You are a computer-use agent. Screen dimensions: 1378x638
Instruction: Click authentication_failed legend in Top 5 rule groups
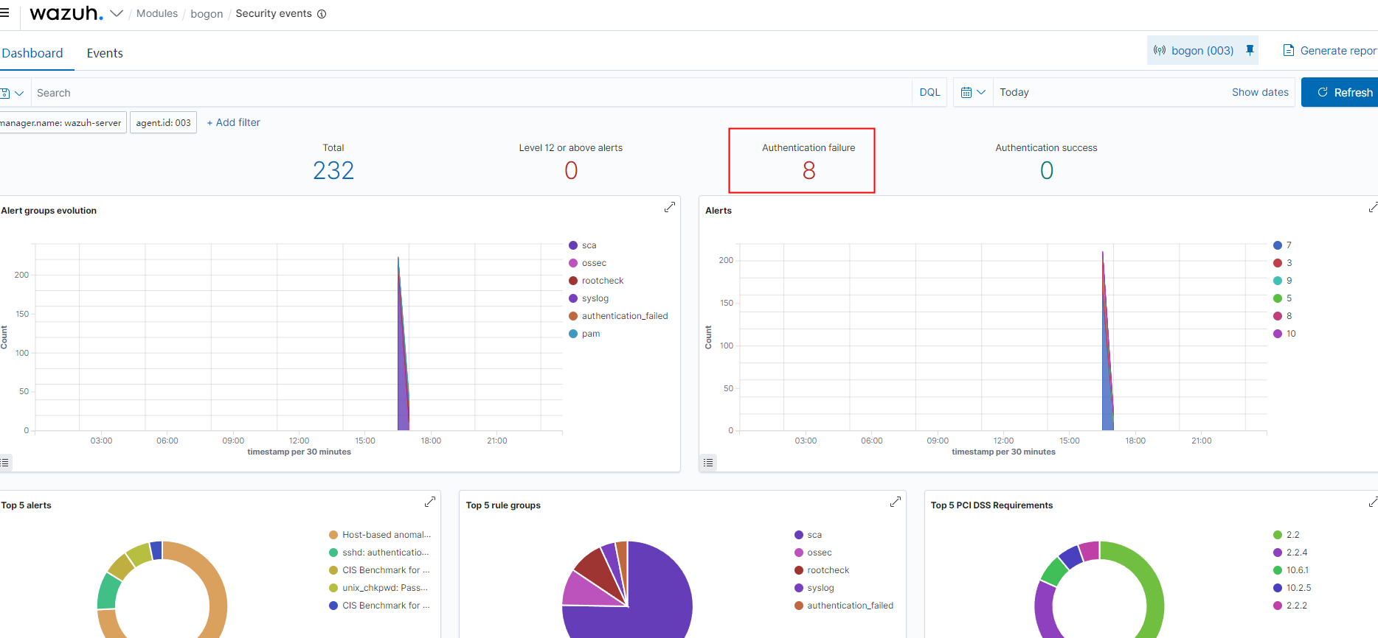pos(844,606)
